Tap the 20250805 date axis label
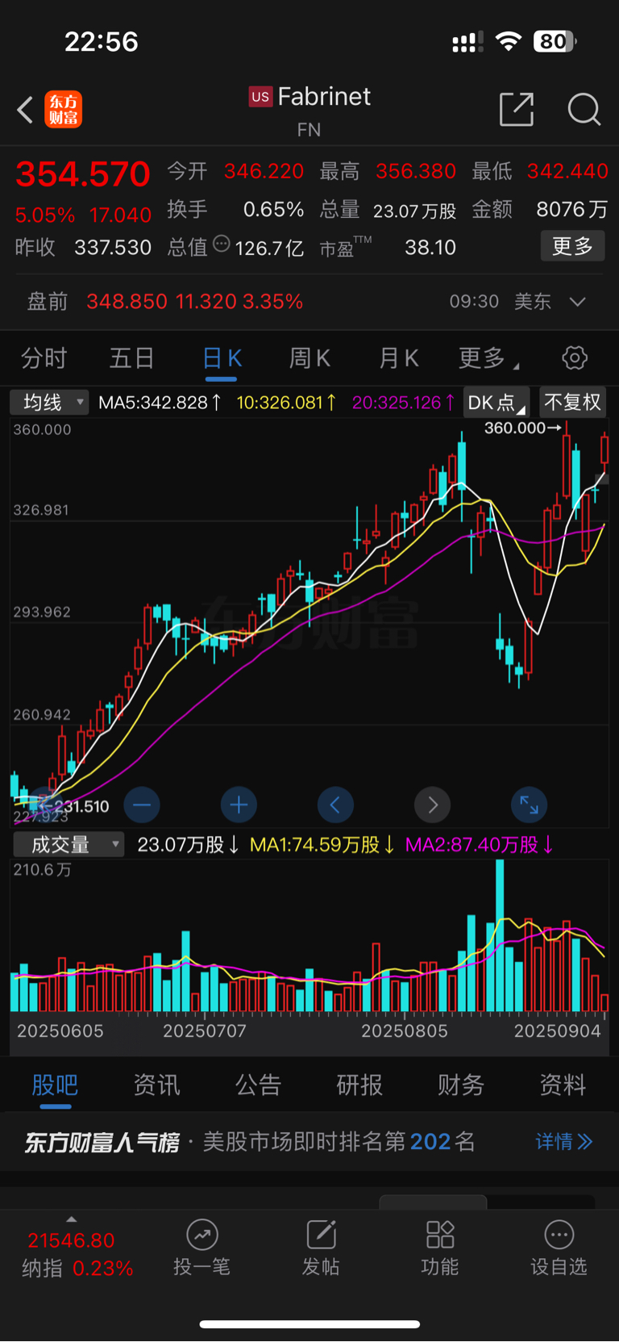 point(404,1031)
